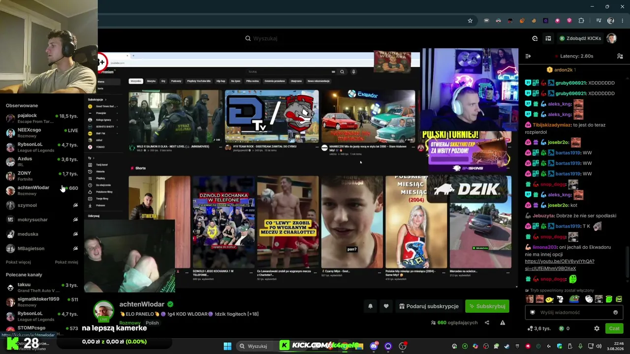This screenshot has height=354, width=630.
Task: Open the Kick store box icon
Action: (x=548, y=38)
